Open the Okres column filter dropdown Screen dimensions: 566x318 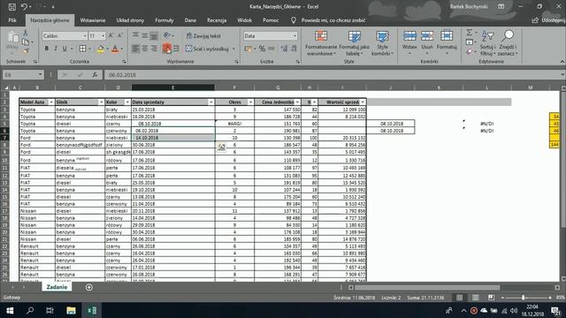[x=250, y=102]
